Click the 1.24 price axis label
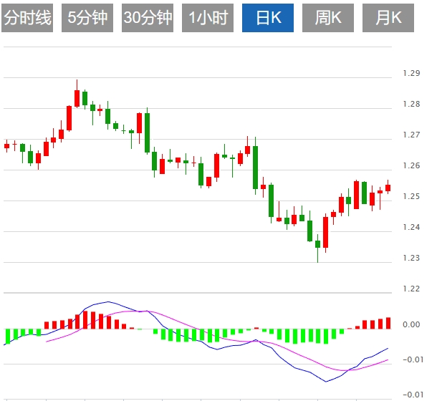The height and width of the screenshot is (401, 437). (411, 227)
